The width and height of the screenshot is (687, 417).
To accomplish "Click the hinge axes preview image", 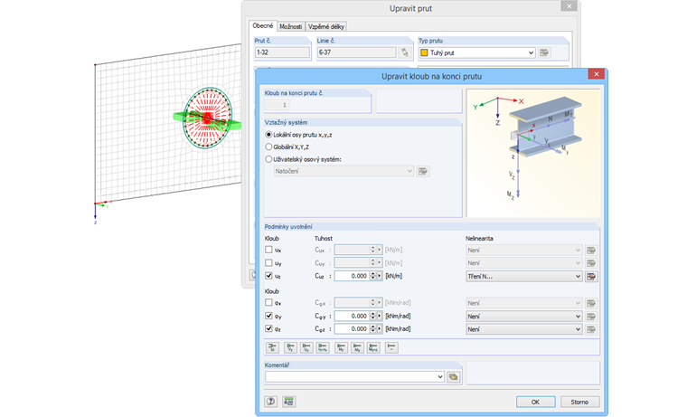I will coord(533,153).
